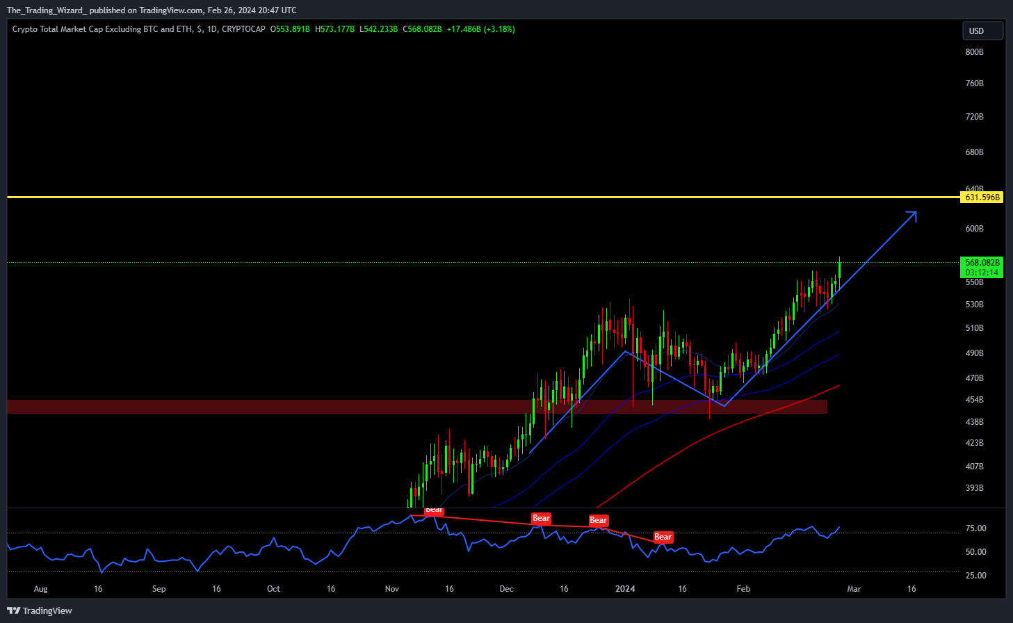Click the 393B price axis label
1013x623 pixels.
975,488
